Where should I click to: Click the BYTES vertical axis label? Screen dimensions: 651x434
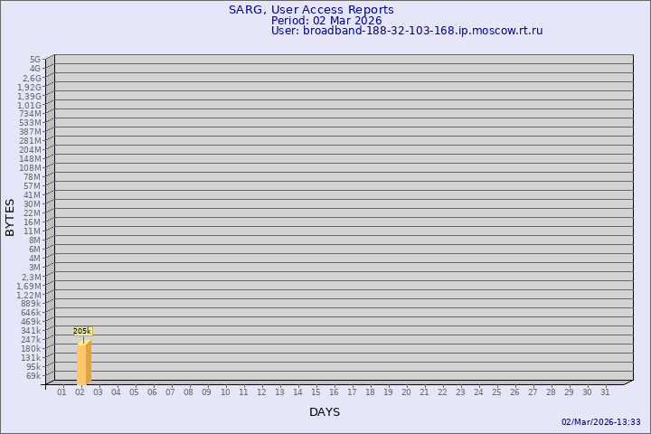pos(10,217)
